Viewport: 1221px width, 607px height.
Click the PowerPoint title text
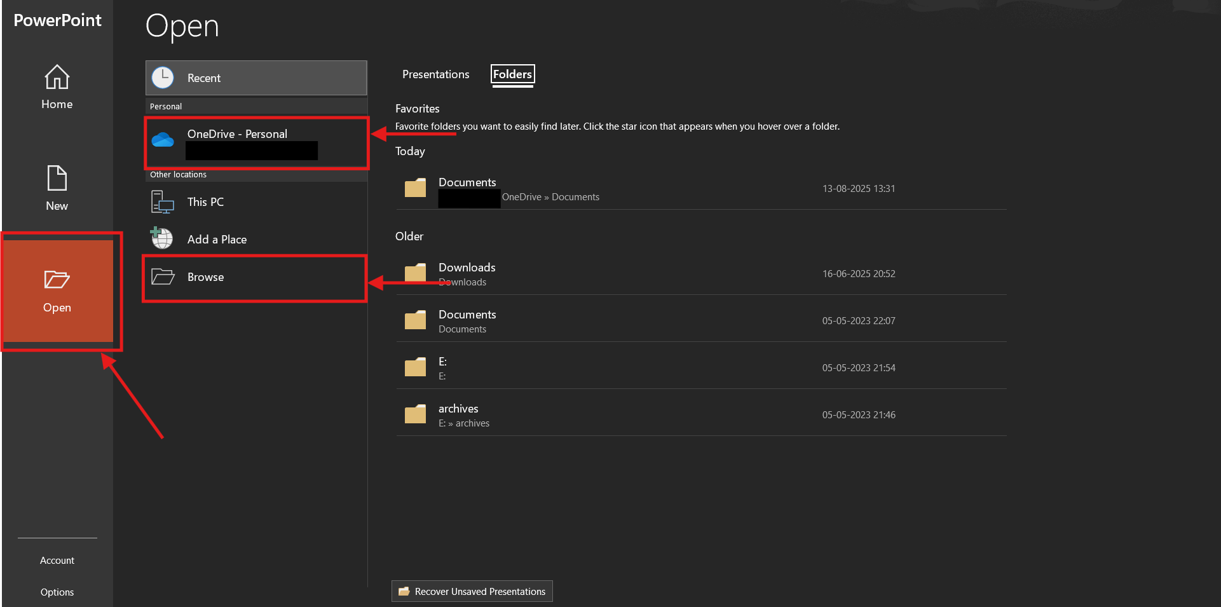click(57, 20)
